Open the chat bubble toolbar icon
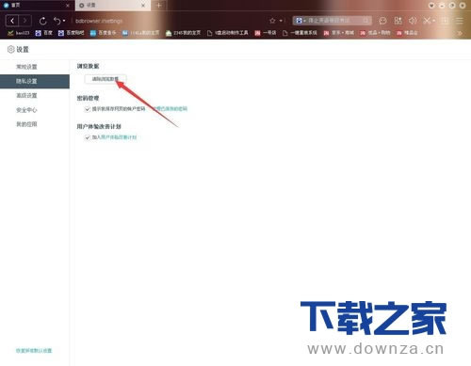 tap(382, 21)
